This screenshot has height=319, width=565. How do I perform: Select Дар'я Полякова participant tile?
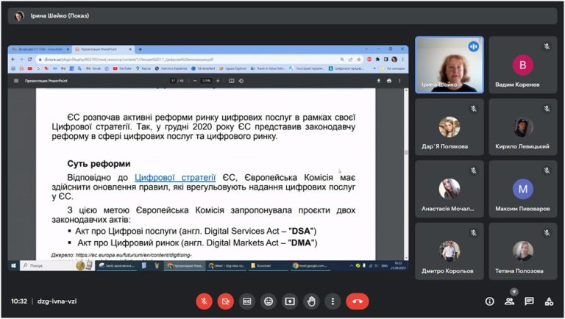tap(449, 127)
